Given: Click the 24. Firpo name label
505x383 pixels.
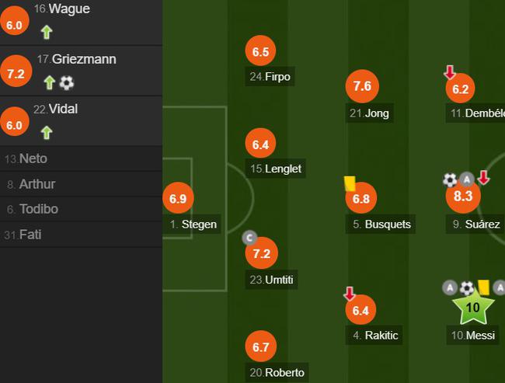Looking at the screenshot, I should pos(270,77).
